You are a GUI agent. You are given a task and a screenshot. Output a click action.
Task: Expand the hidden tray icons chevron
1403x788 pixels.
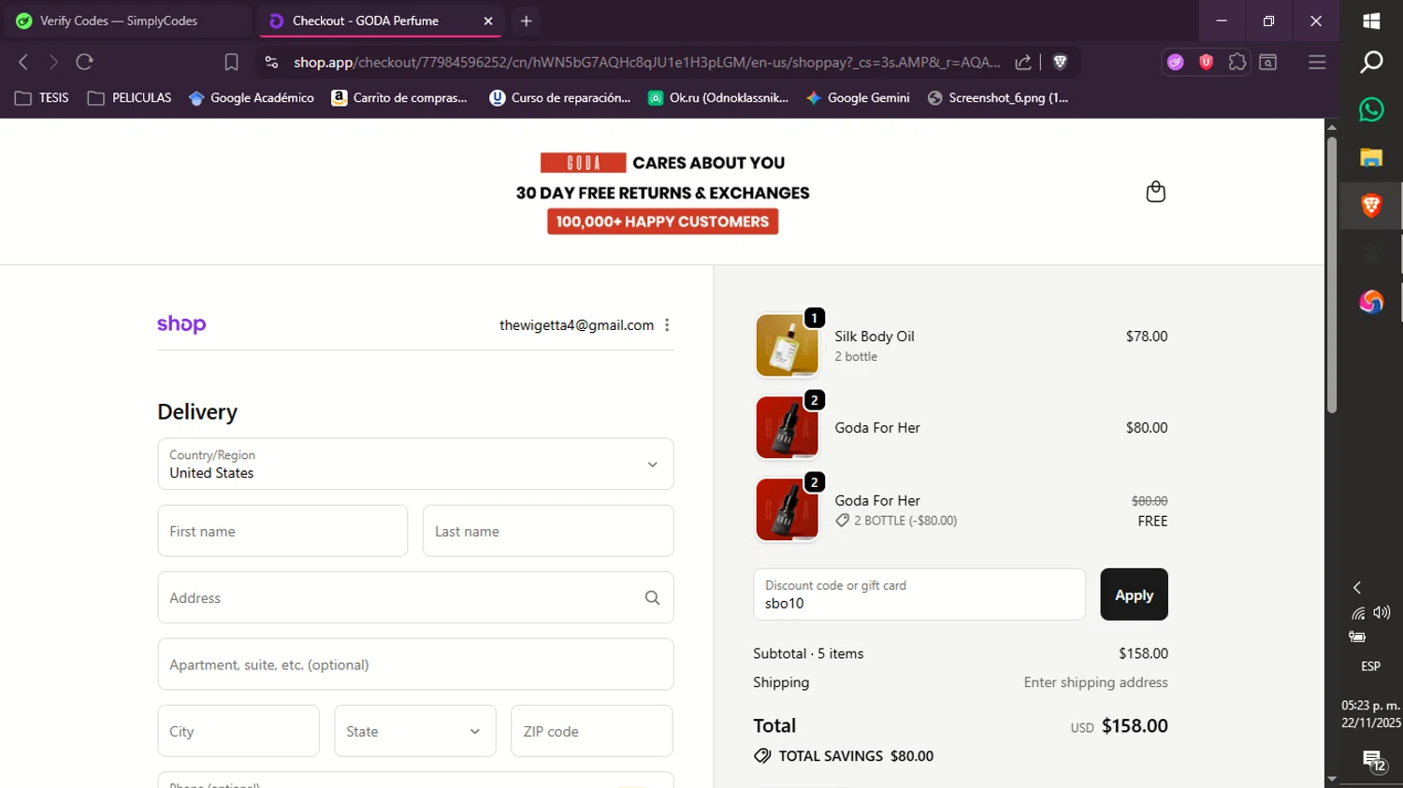(x=1357, y=587)
